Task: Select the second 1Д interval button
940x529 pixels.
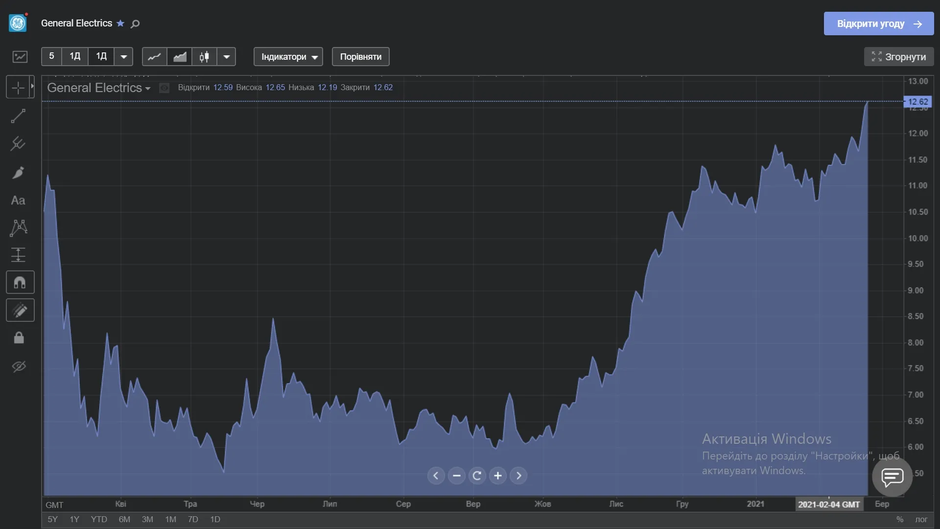Action: (x=101, y=56)
